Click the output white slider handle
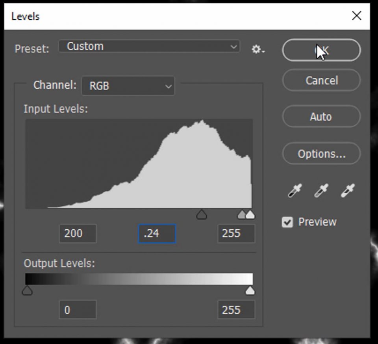This screenshot has width=378, height=344. pyautogui.click(x=250, y=291)
